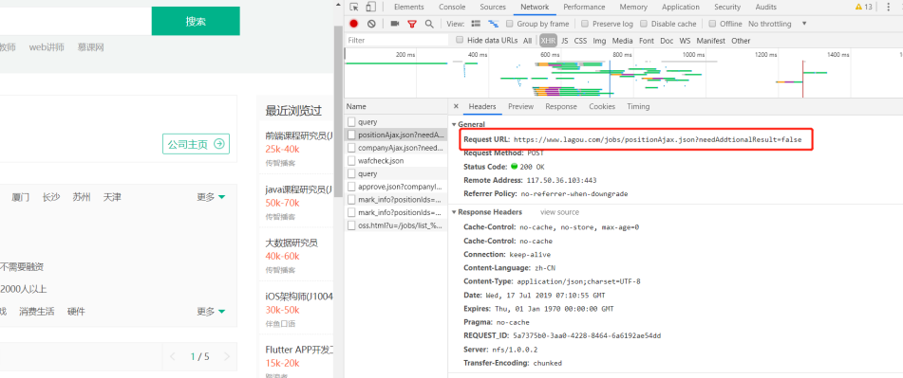Open 大数据研究员 job listing
903x378 pixels.
(292, 243)
